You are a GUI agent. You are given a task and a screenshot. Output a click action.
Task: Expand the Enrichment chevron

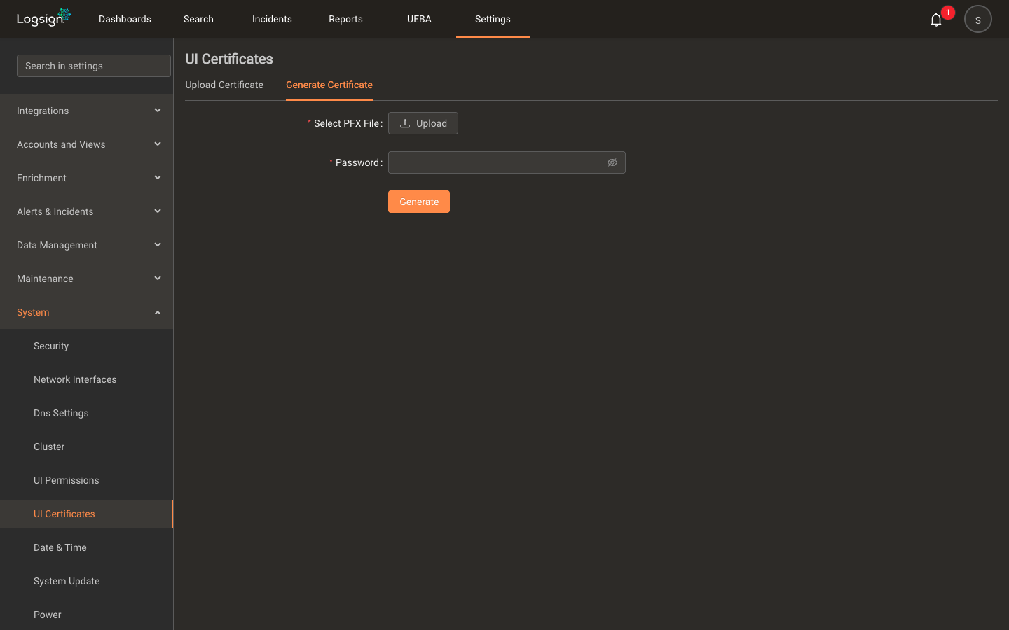(158, 178)
